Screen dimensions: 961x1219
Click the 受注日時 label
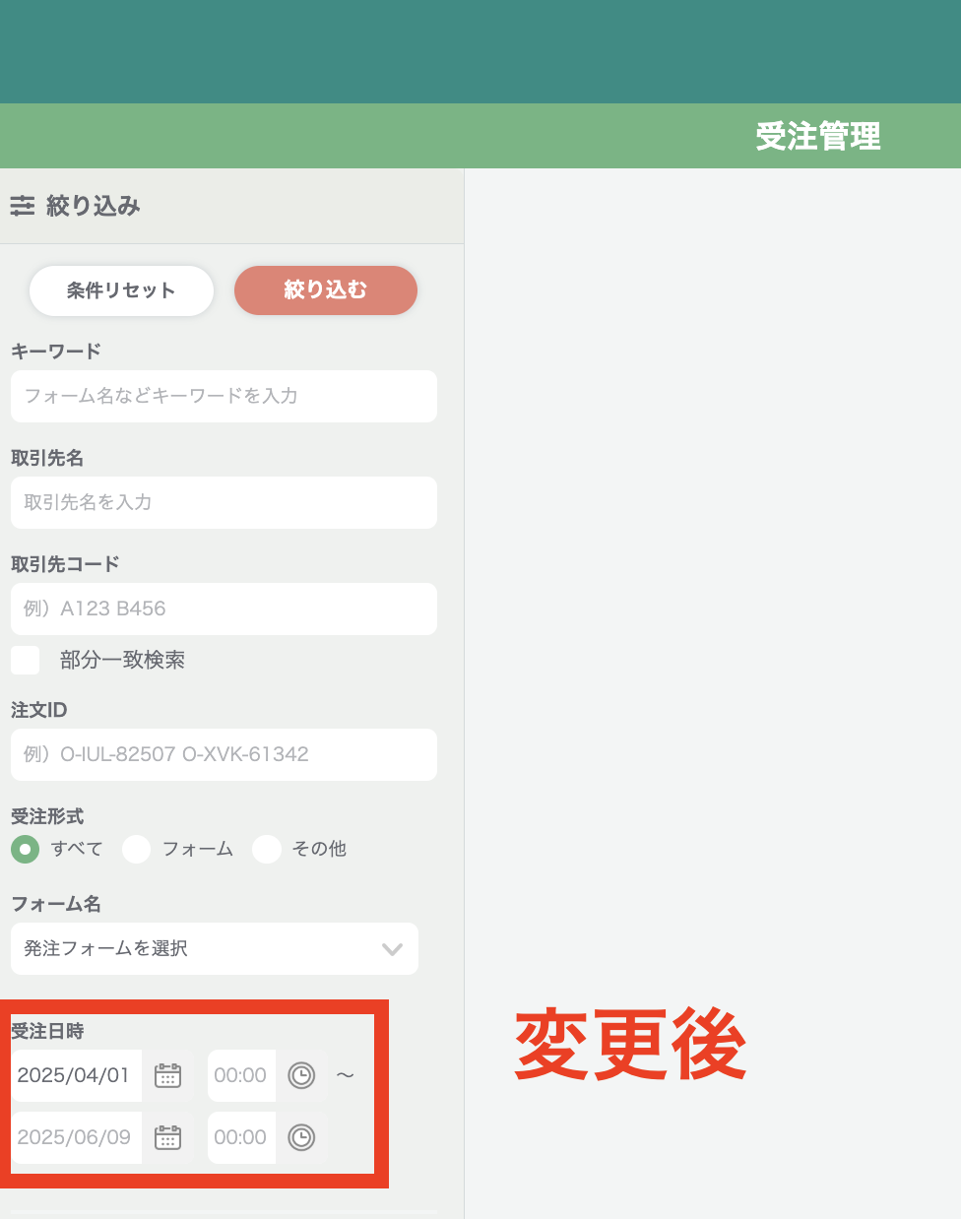coord(47,1031)
